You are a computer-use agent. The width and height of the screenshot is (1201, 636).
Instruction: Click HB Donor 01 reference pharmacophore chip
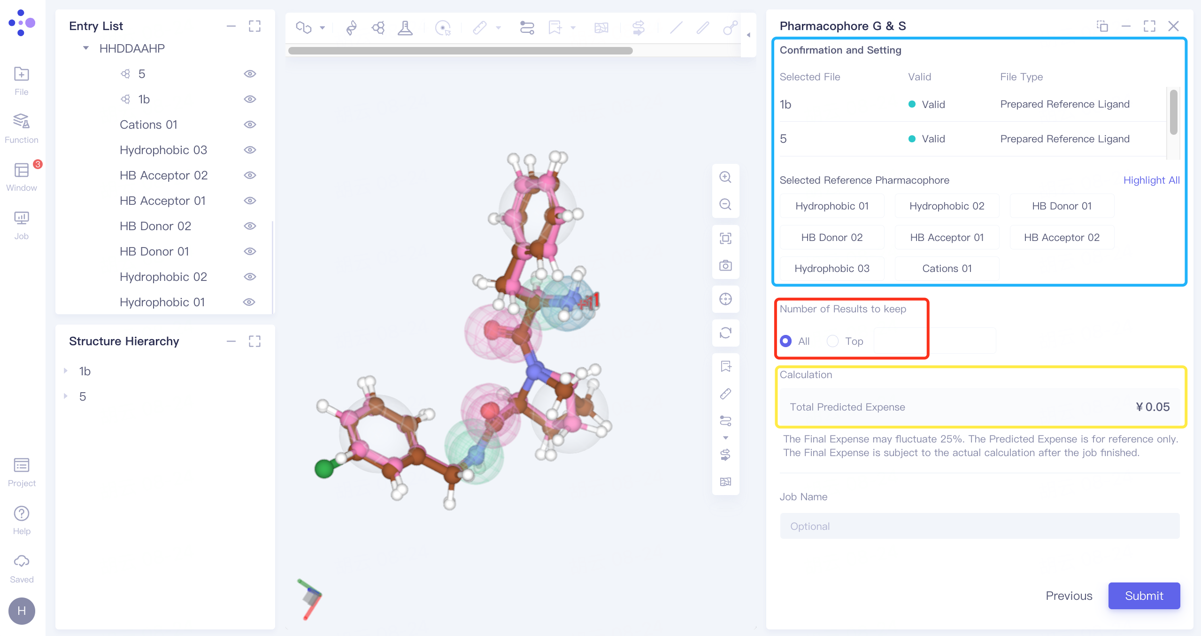pos(1062,206)
